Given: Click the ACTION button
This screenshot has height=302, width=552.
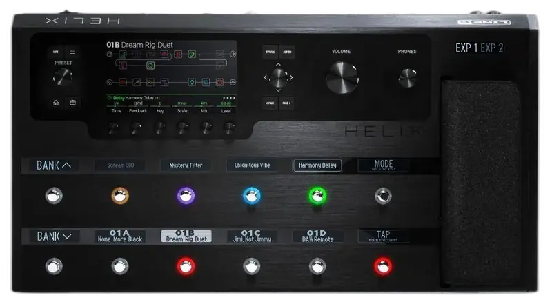Looking at the screenshot, I should pyautogui.click(x=287, y=52).
